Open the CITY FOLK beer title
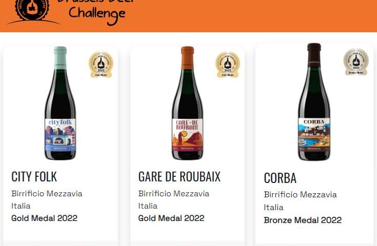 click(34, 177)
